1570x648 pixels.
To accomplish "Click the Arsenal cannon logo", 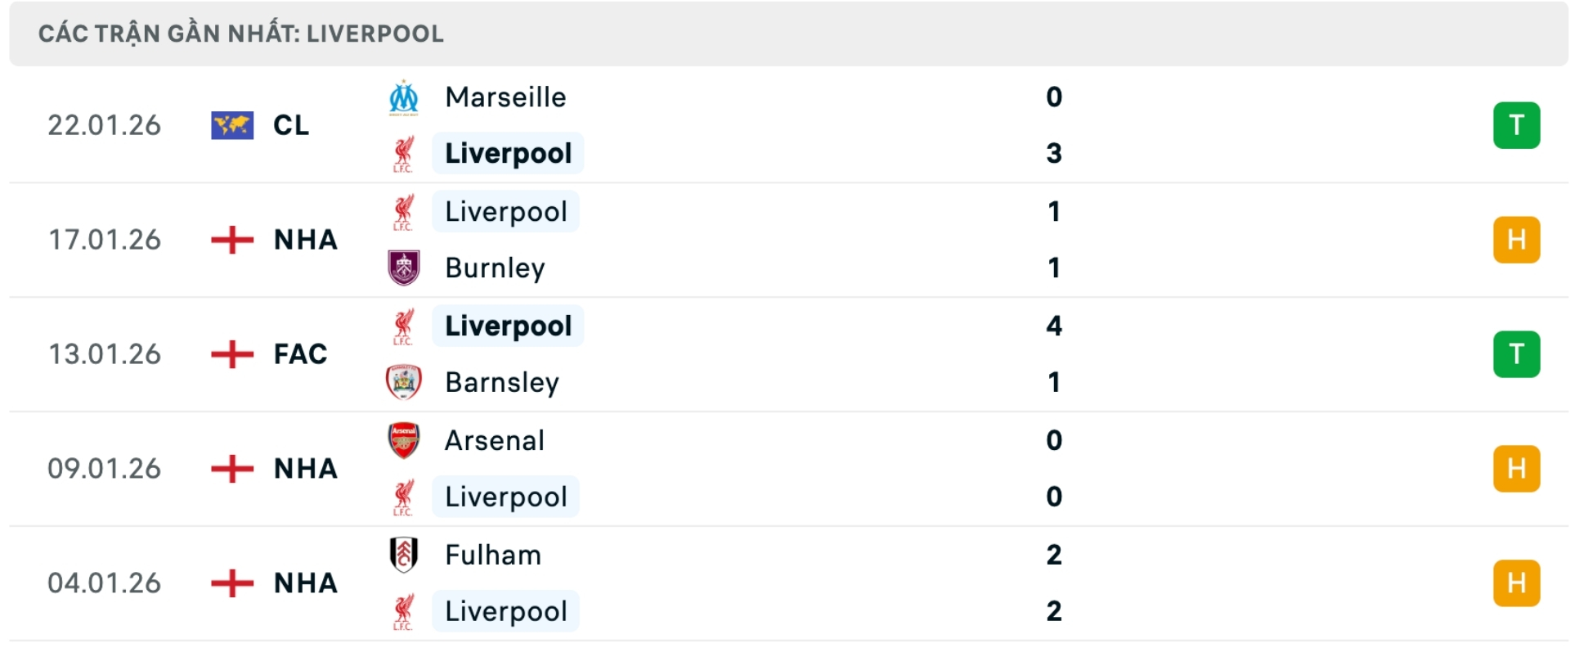I will click(404, 440).
